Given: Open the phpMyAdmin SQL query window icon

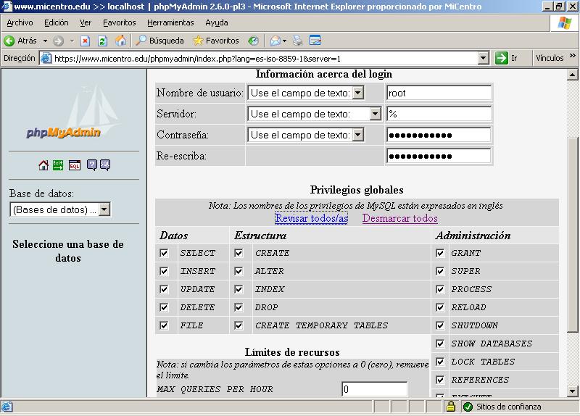Looking at the screenshot, I should (75, 165).
